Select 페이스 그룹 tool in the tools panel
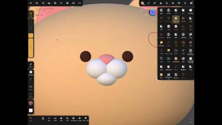 [x=169, y=52]
